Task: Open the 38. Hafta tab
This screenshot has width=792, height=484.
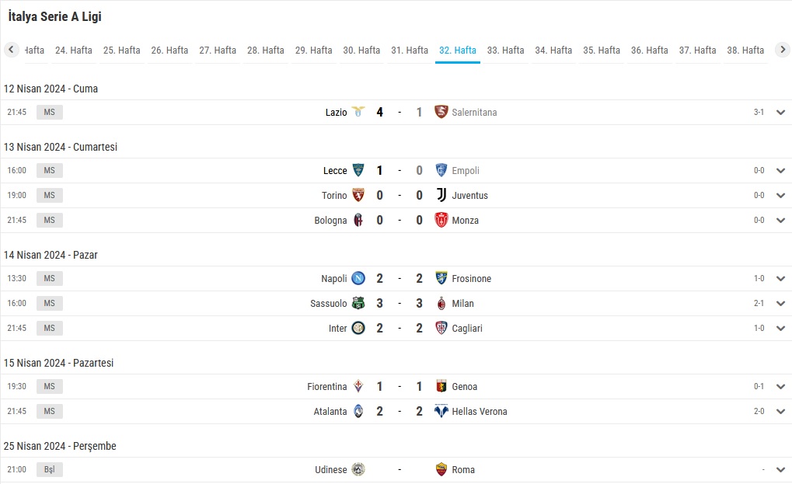Action: pos(745,50)
